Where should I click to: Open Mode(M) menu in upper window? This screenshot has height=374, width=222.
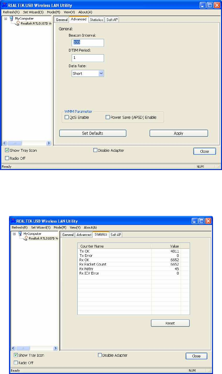click(54, 12)
